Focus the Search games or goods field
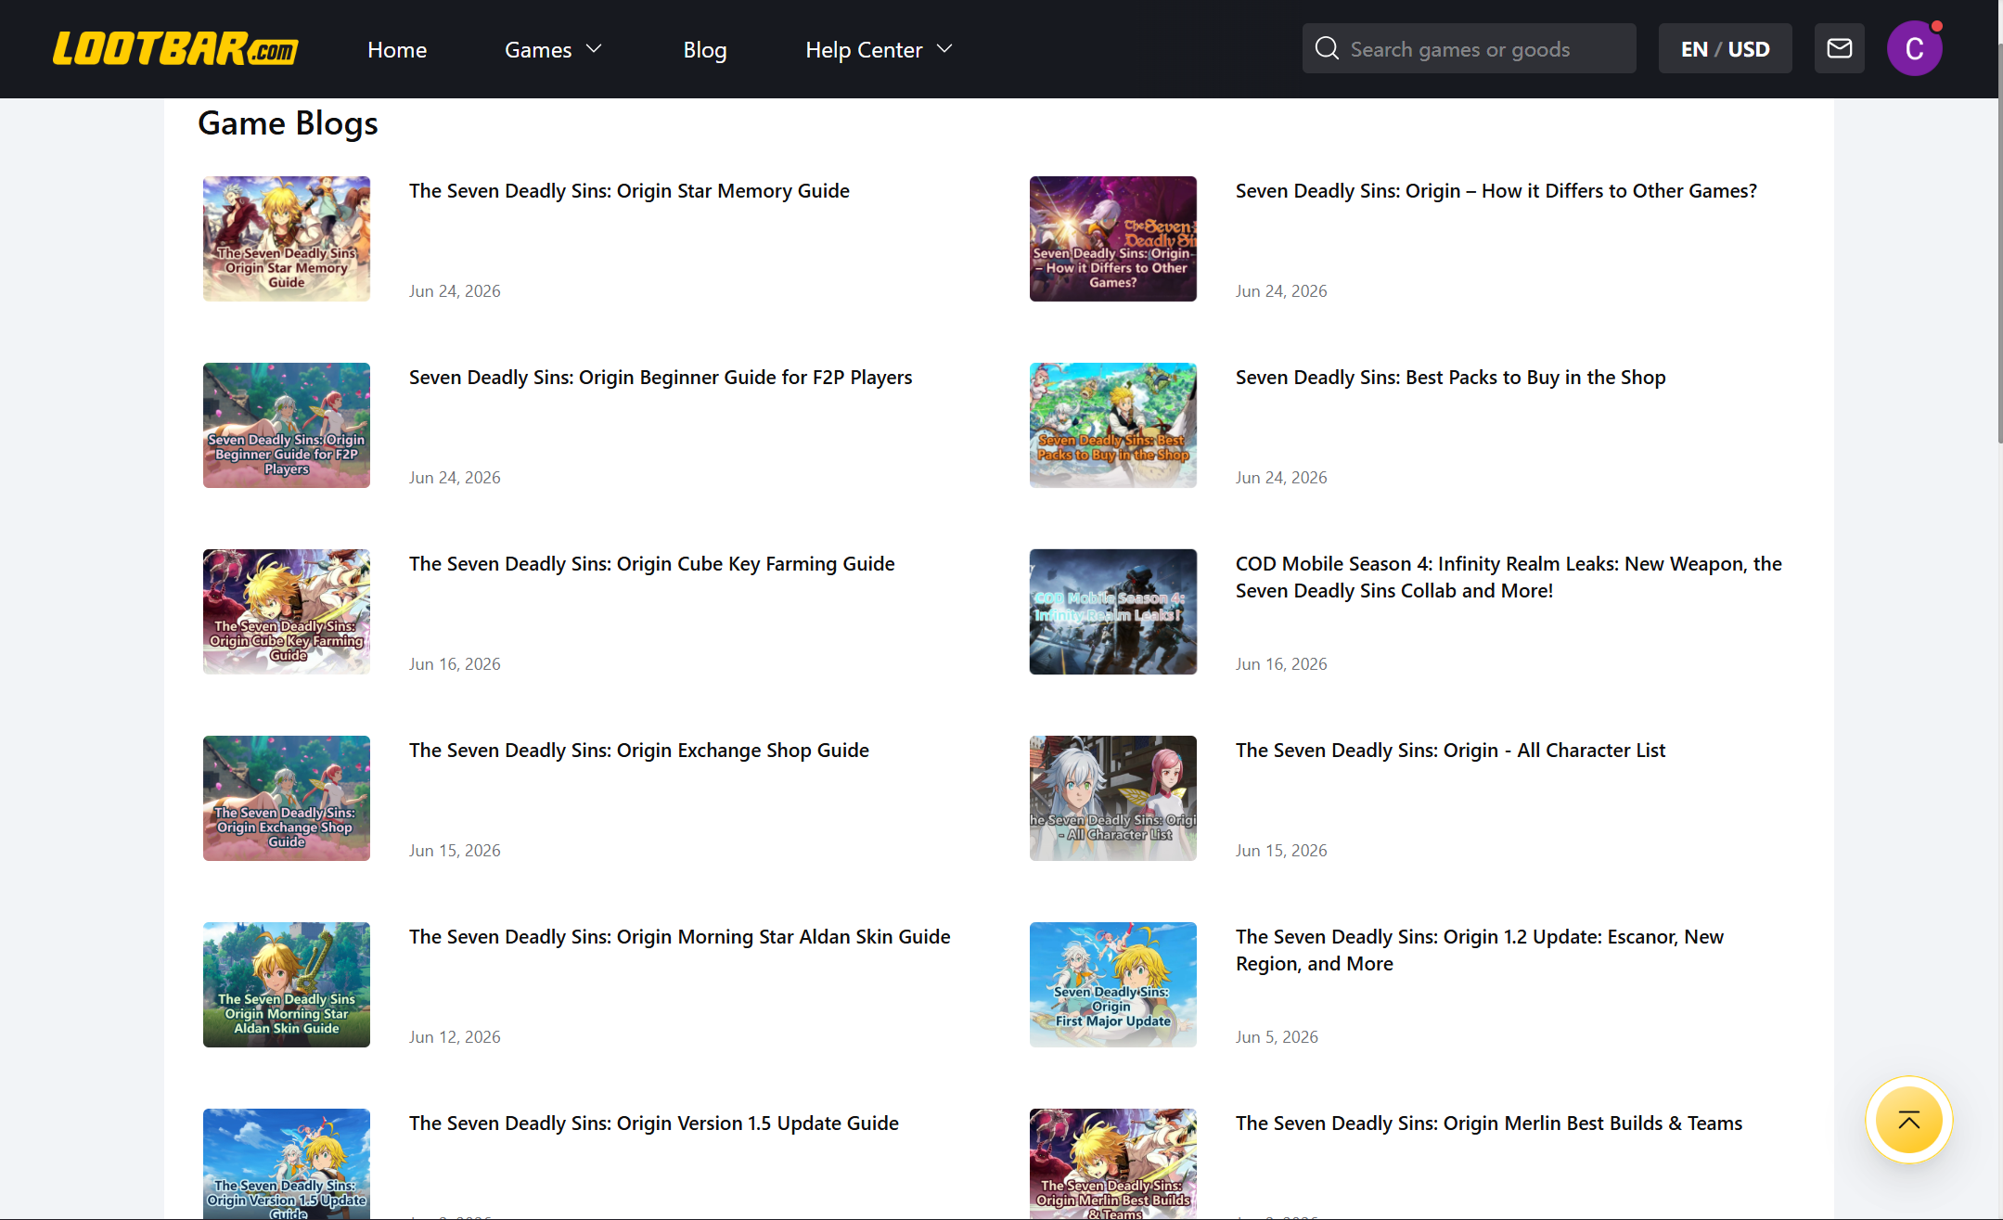Viewport: 2003px width, 1220px height. tap(1470, 48)
